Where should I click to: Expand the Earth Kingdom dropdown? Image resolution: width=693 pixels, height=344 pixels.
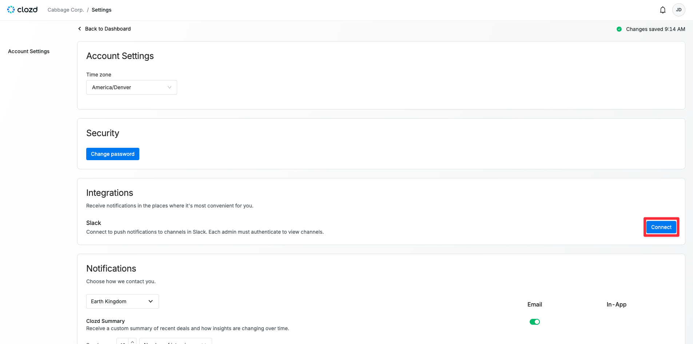point(122,301)
